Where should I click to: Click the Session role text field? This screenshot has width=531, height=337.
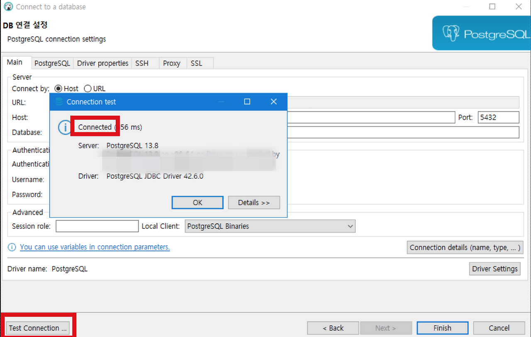coord(97,226)
